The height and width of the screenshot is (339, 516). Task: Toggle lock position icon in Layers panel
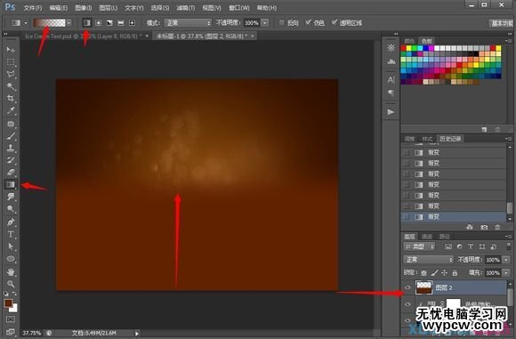click(x=444, y=273)
